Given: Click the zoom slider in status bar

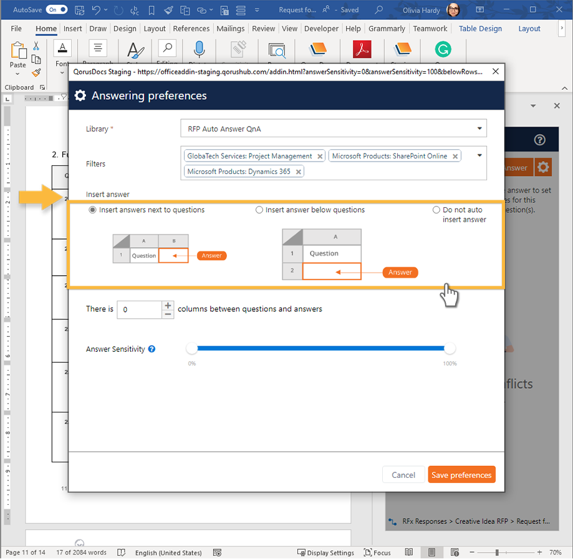Looking at the screenshot, I should point(506,552).
